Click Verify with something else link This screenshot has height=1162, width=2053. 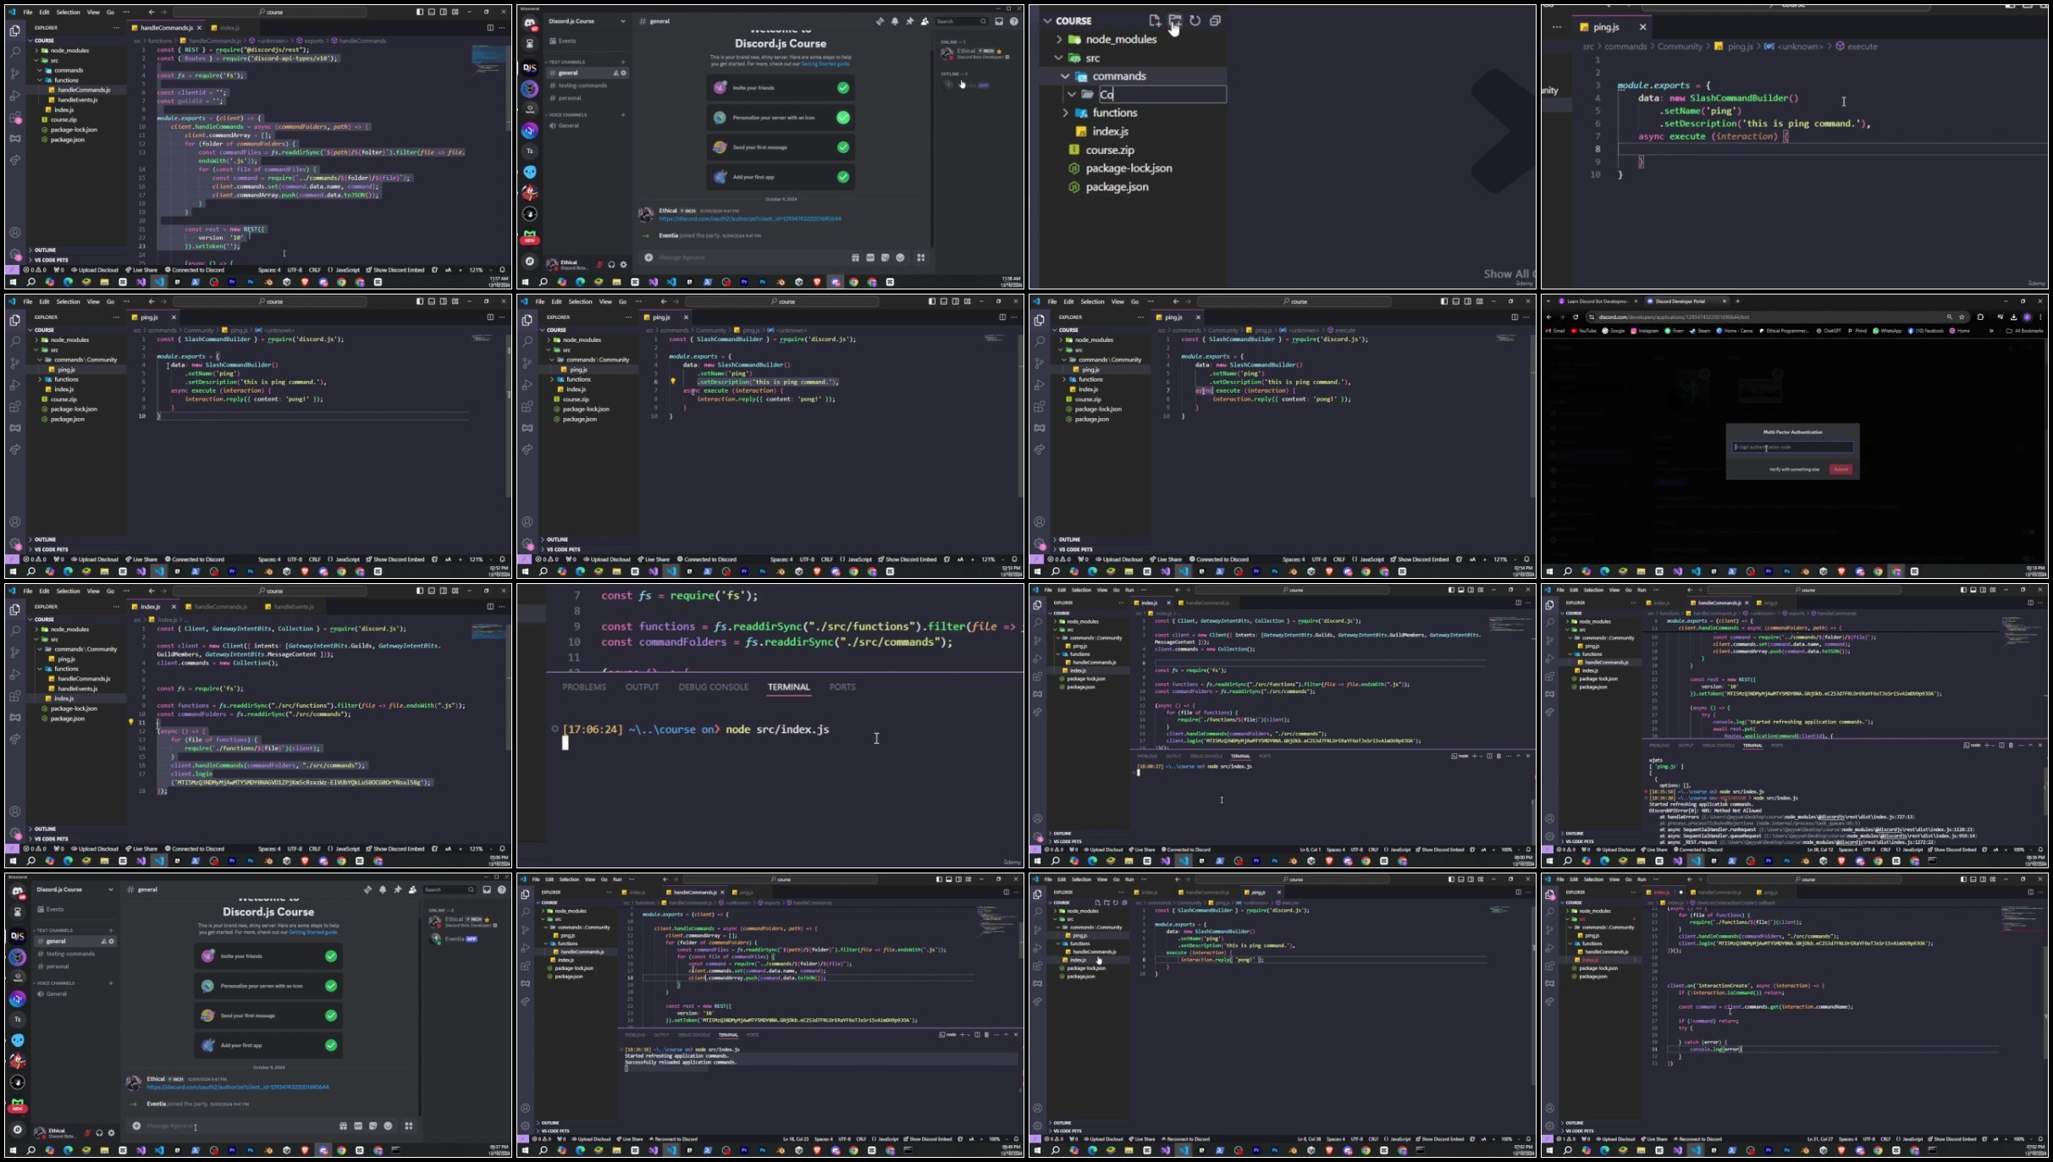pyautogui.click(x=1794, y=469)
